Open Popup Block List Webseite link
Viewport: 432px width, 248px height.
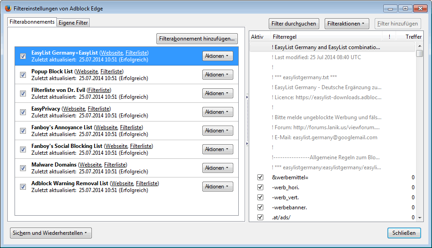pos(87,71)
